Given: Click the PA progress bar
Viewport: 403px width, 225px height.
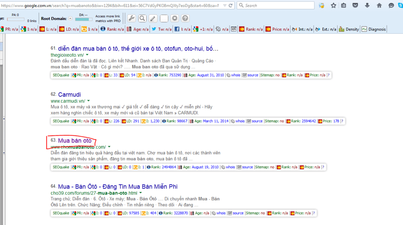Looking at the screenshot, I should 16,19.
